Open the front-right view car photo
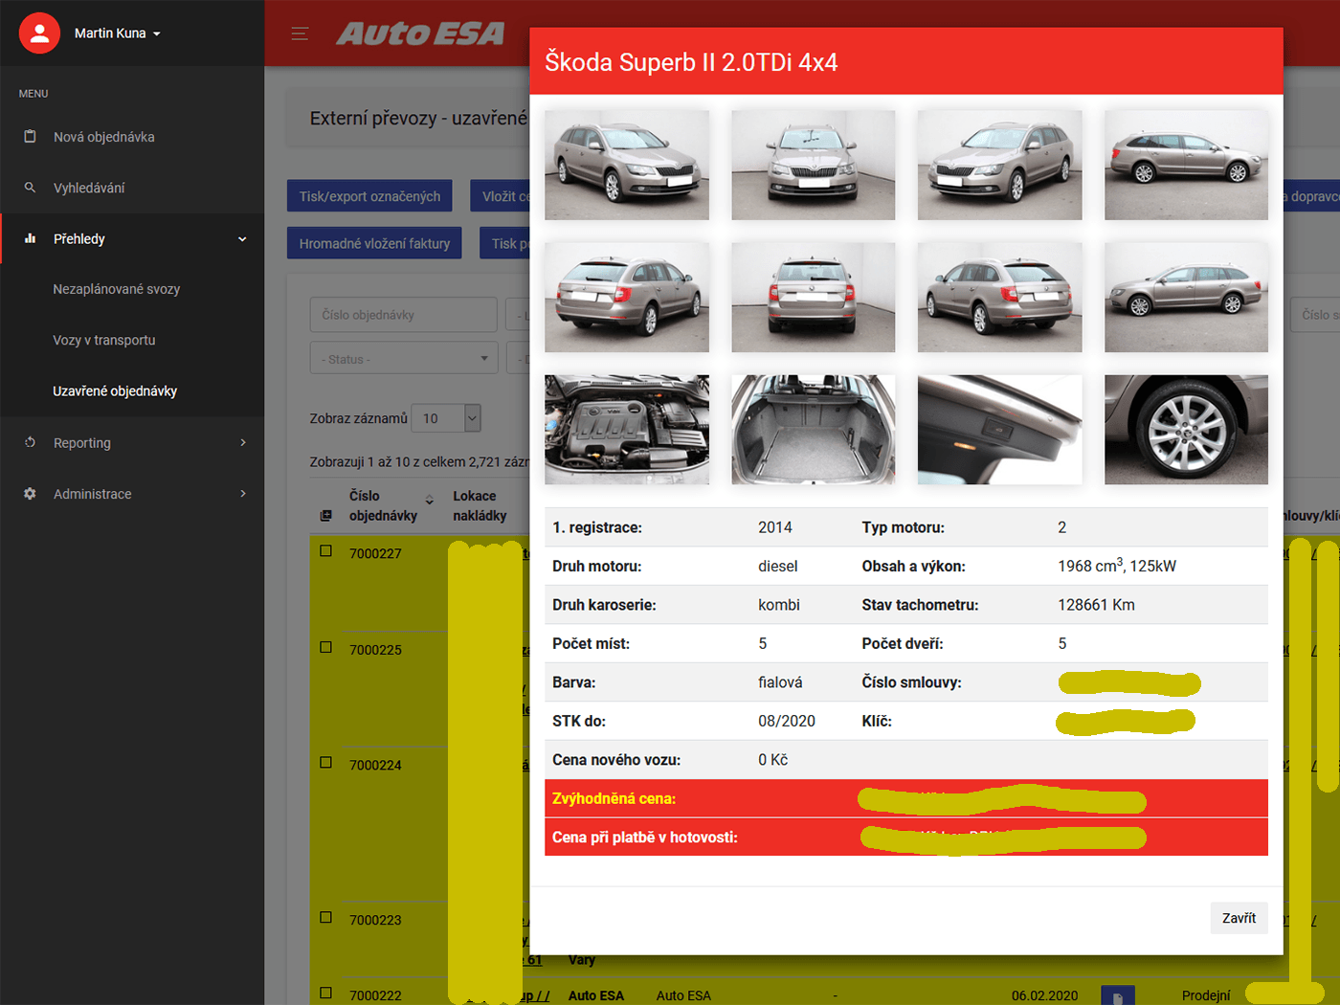Image resolution: width=1340 pixels, height=1005 pixels. [x=1000, y=165]
